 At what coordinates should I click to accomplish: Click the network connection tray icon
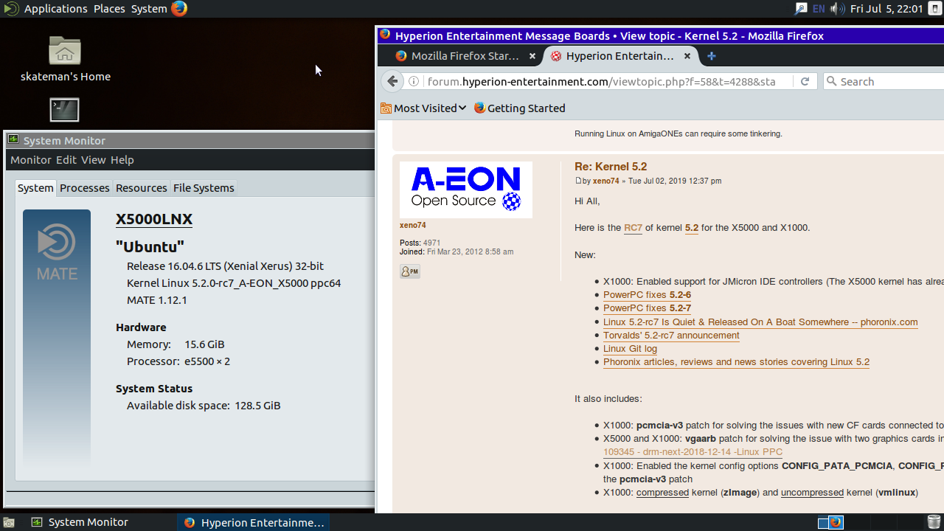800,9
